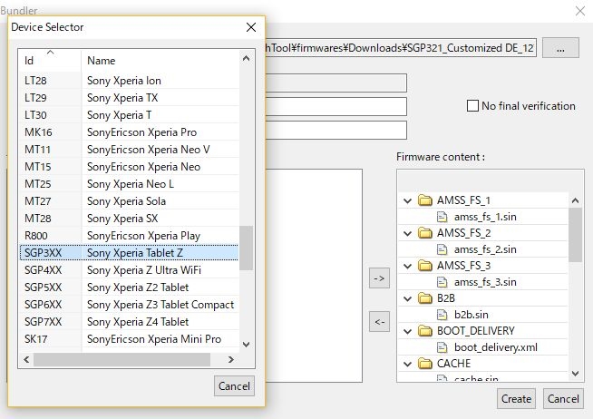Screen dimensions: 593x419
Task: Sort devices by the Id column header
Action: pyautogui.click(x=49, y=61)
